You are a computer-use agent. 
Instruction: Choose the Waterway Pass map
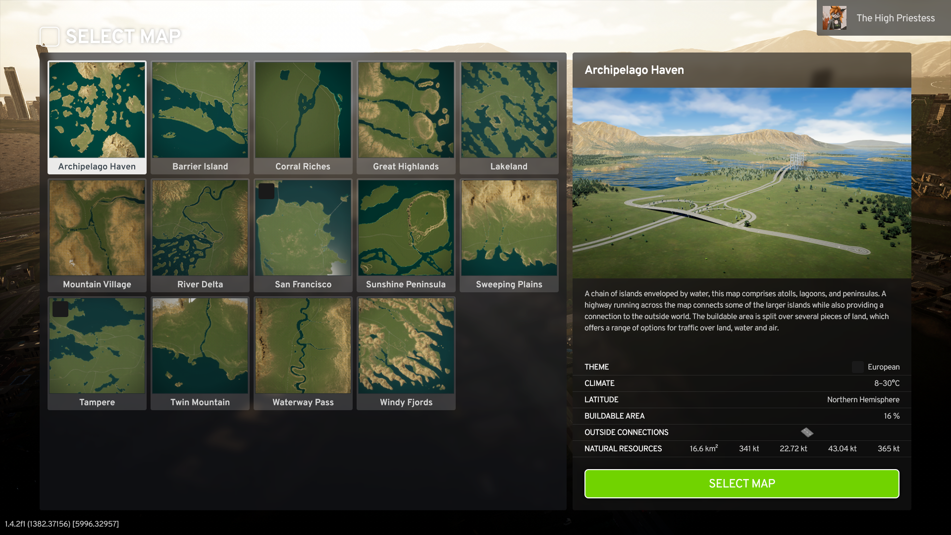(x=303, y=353)
